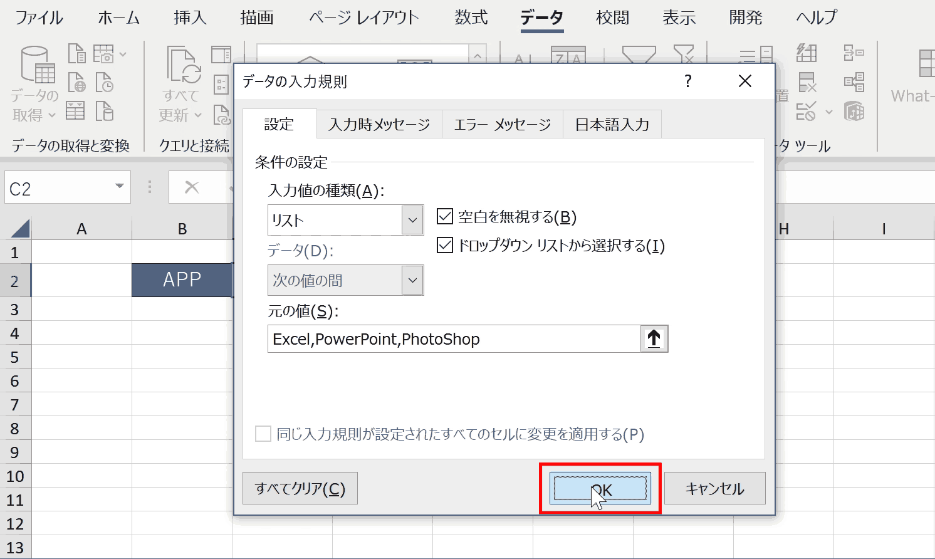Click the Remove Duplicates icon
Screen dimensions: 935x559
(x=807, y=82)
